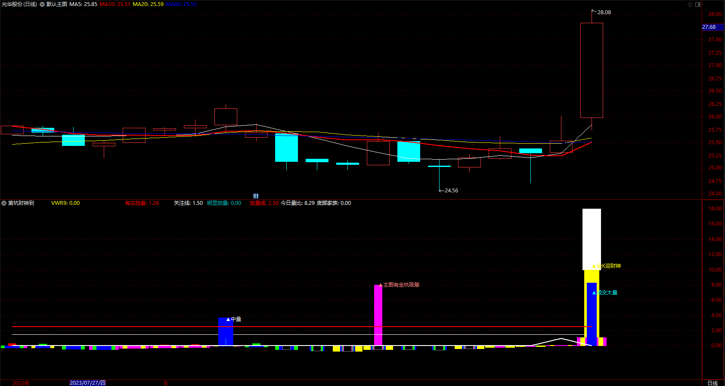
Task: Toggle the yellow MA20 line label
Action: [x=148, y=4]
